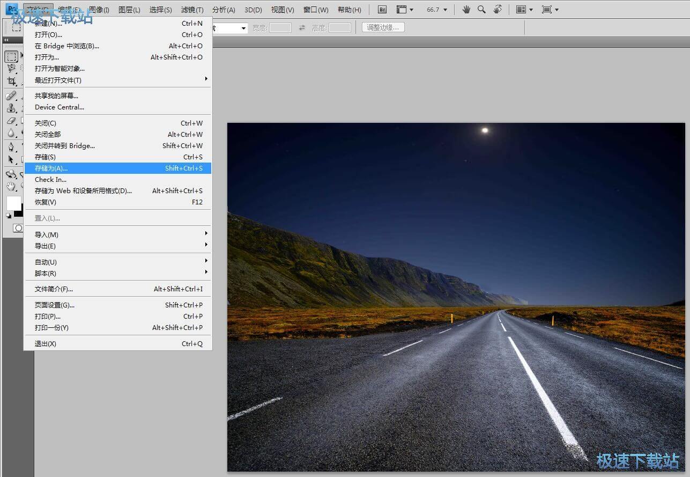Select the Rectangular Marquee tool
Screen dimensions: 690x477
click(11, 56)
